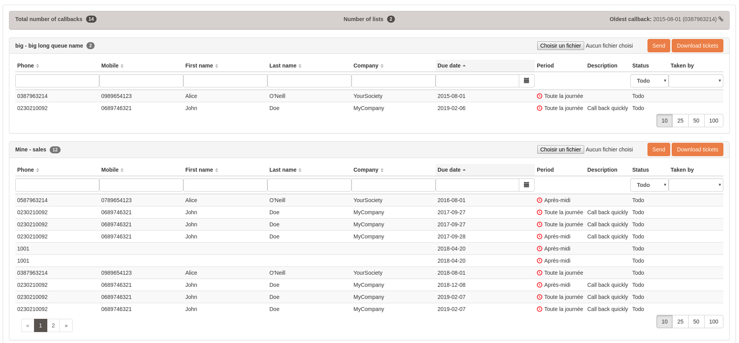Screen dimensions: 739x343
Task: Show 100 rows in Mine - sales table
Action: [x=714, y=322]
